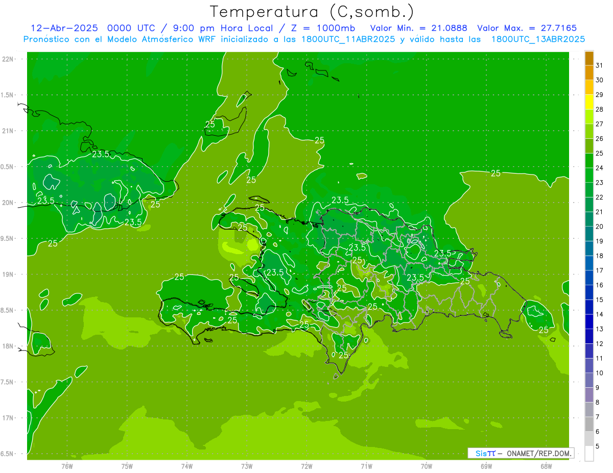Click the 70W longitude axis label
613x473 pixels.
point(427,466)
